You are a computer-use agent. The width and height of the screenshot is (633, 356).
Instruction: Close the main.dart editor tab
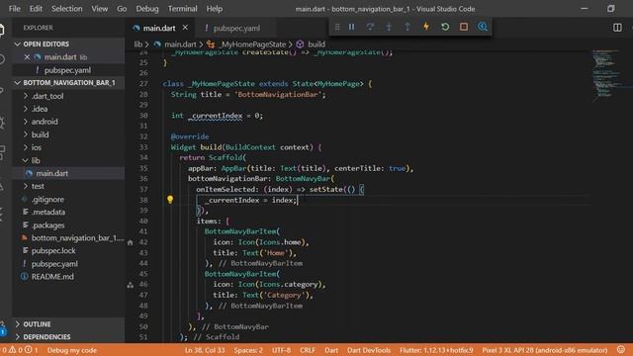[185, 28]
